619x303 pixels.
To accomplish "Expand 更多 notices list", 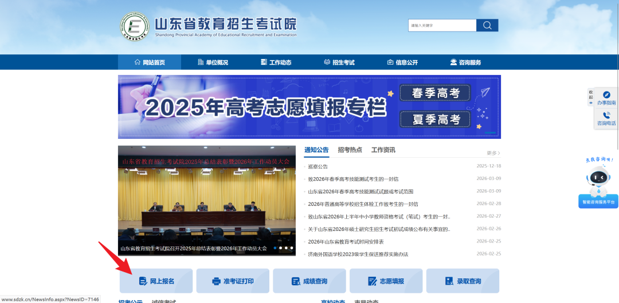I will click(493, 153).
